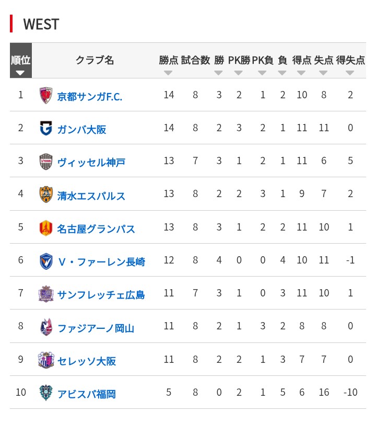Click the Avispa Fukuoka club emblem
The height and width of the screenshot is (435, 376).
coord(46,393)
